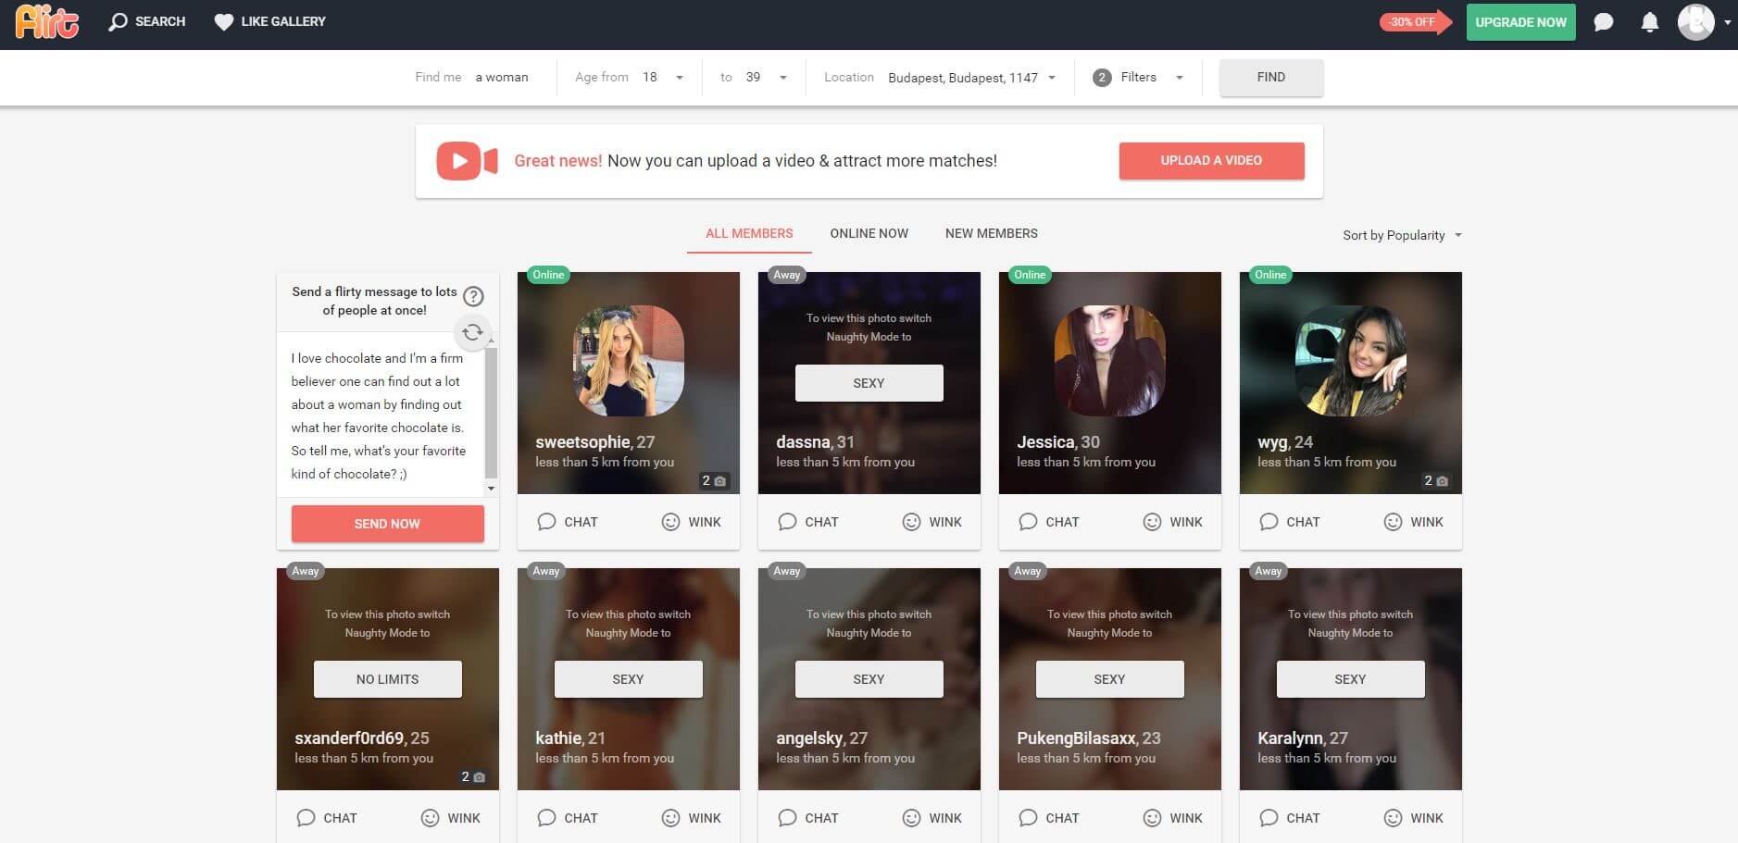
Task: Open the Like Gallery
Action: tap(269, 21)
